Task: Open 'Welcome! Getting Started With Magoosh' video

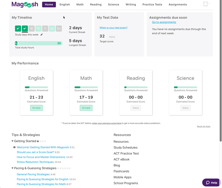Action: point(43,147)
